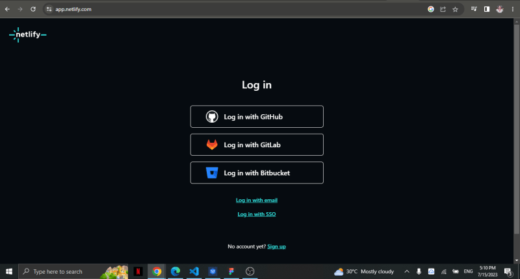Click the Google icon in address bar
520x279 pixels.
coord(431,9)
